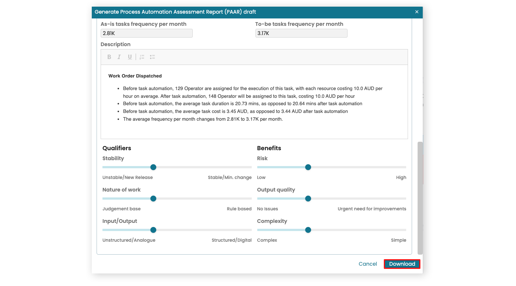Click the slider track toward Stable/Min. change
Screen dimensions: 516x286
(206, 167)
